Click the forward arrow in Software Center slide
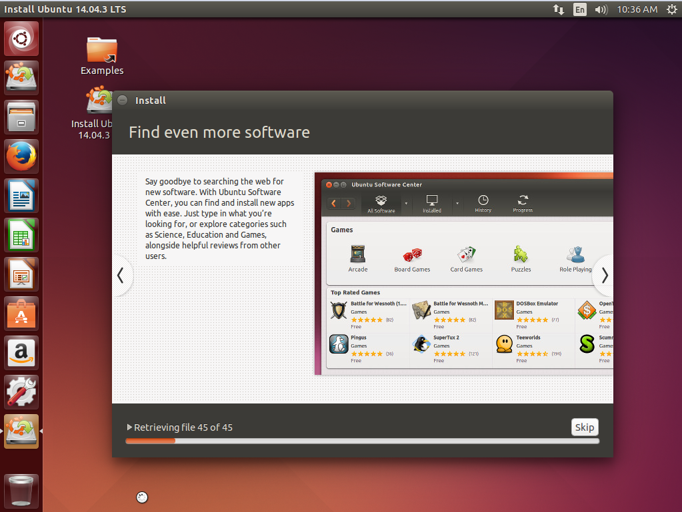Viewport: 682px width, 512px height. pos(349,203)
